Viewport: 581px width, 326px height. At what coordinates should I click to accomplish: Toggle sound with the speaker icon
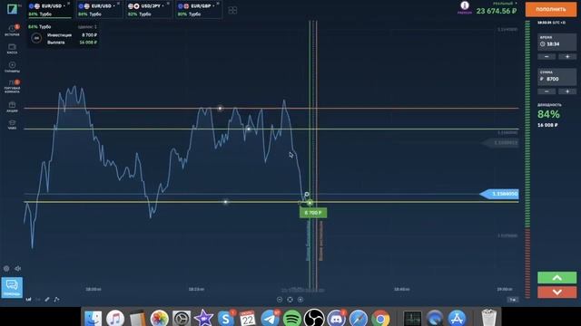click(x=18, y=269)
